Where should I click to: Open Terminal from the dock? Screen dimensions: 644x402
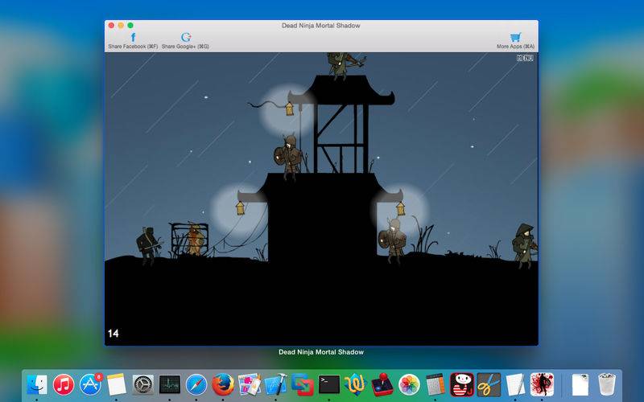329,385
